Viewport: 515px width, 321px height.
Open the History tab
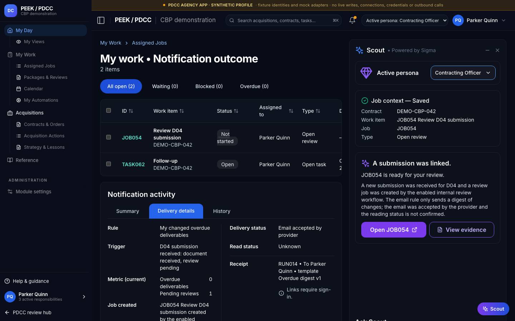coord(222,211)
